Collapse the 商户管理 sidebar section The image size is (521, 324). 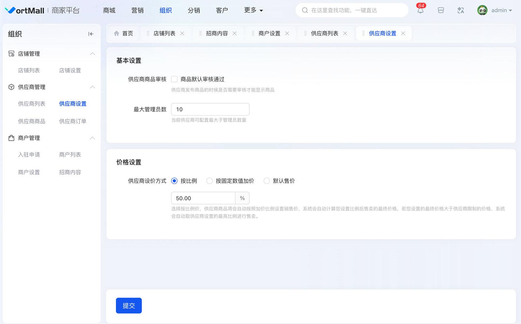[92, 138]
